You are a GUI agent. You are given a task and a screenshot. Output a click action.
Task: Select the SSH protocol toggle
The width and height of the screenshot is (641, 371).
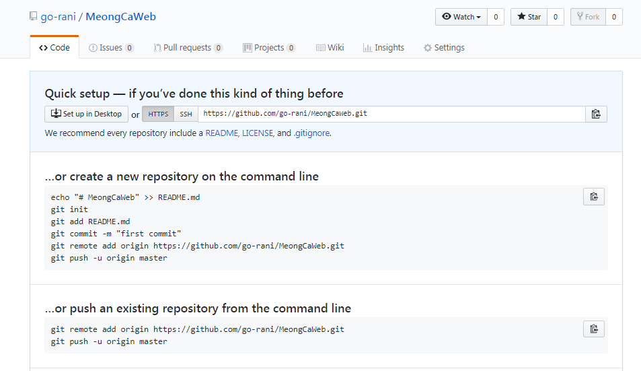click(186, 114)
